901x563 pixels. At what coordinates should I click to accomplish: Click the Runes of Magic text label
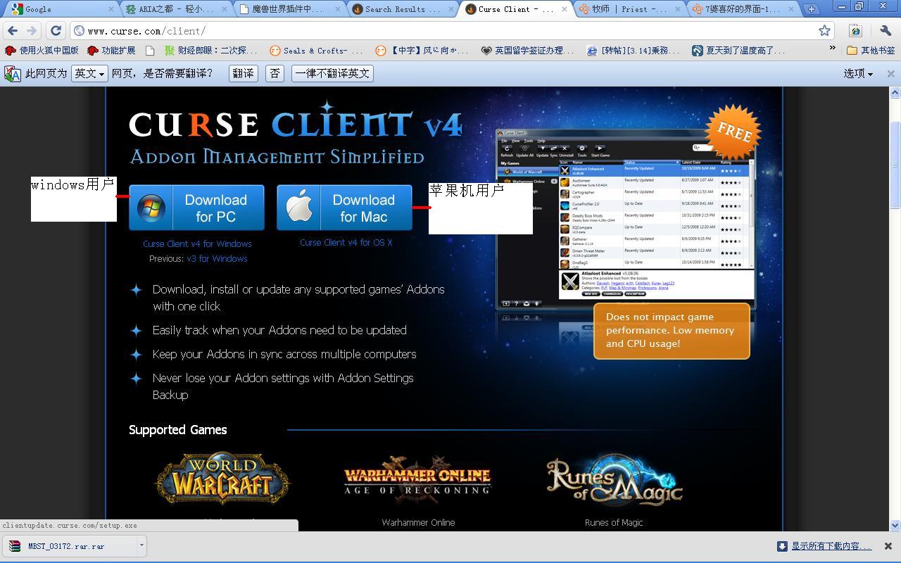[x=614, y=522]
